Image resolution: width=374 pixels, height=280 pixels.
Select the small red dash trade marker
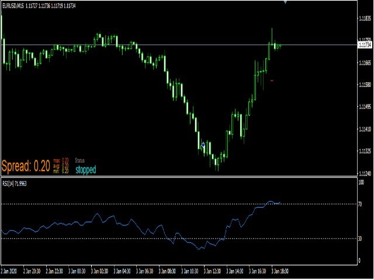point(272,80)
